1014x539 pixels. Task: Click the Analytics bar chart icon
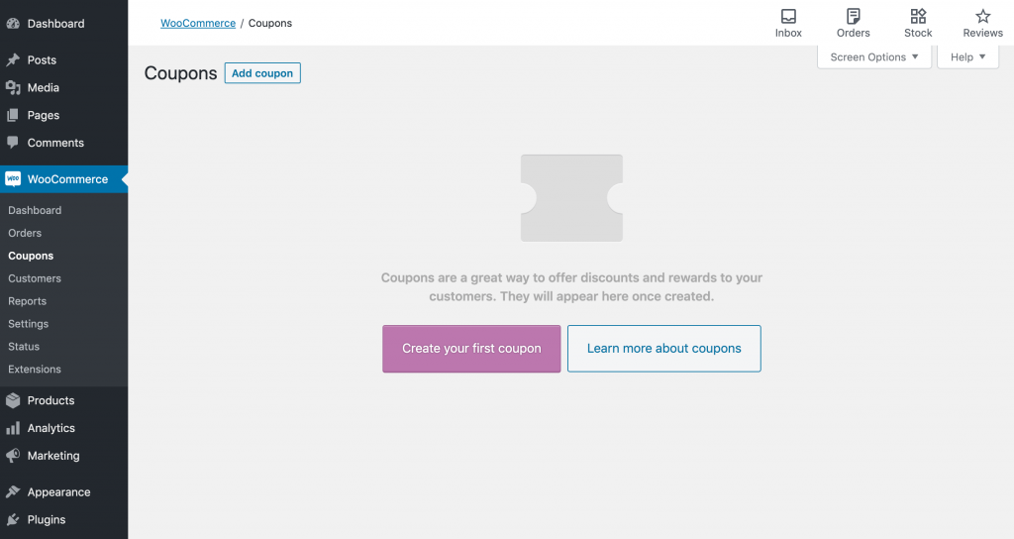[x=13, y=428]
